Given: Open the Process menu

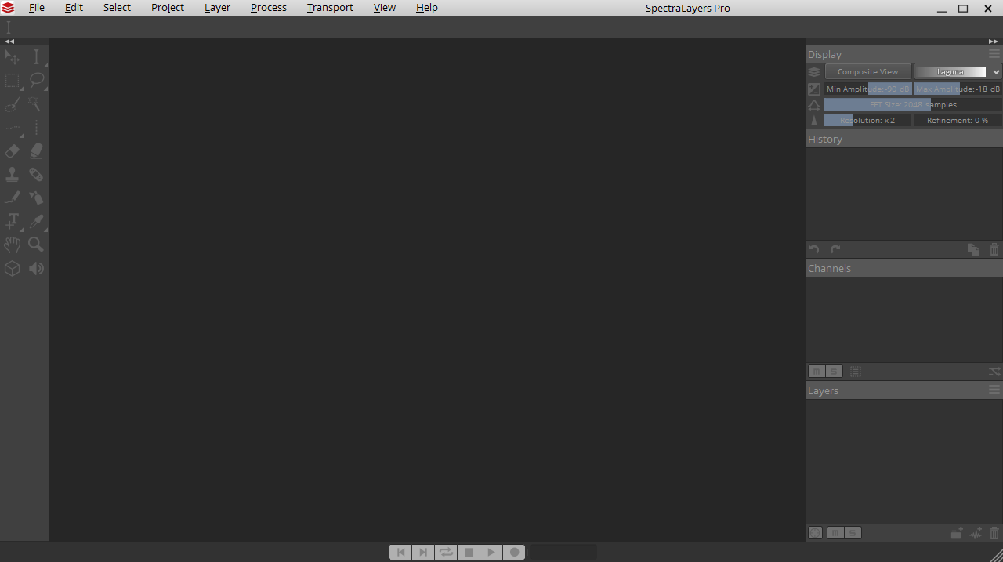Looking at the screenshot, I should pyautogui.click(x=269, y=8).
